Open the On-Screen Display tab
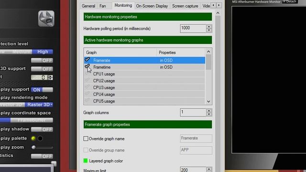Image resolution: width=306 pixels, height=172 pixels. click(152, 6)
